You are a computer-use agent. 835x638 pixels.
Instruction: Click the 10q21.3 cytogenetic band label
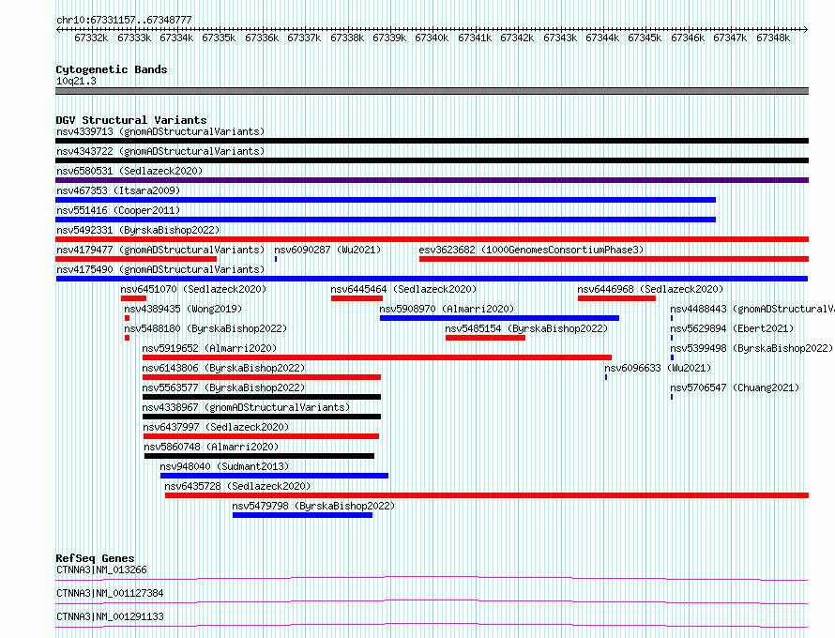(76, 81)
